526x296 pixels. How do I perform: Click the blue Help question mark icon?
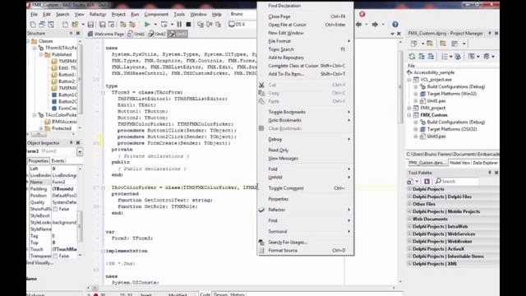pyautogui.click(x=395, y=24)
